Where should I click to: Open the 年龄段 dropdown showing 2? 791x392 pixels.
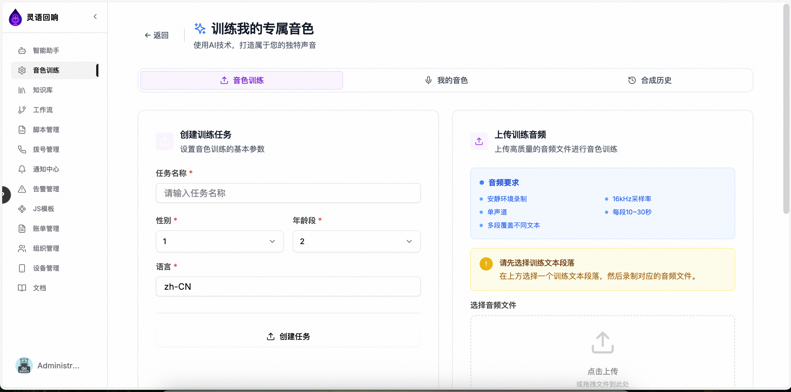(x=356, y=241)
